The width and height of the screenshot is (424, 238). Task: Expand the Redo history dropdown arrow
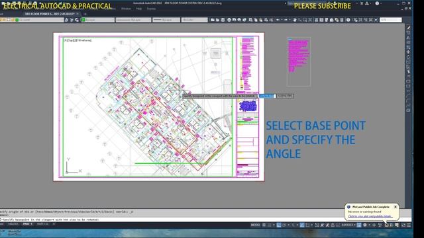click(x=290, y=20)
